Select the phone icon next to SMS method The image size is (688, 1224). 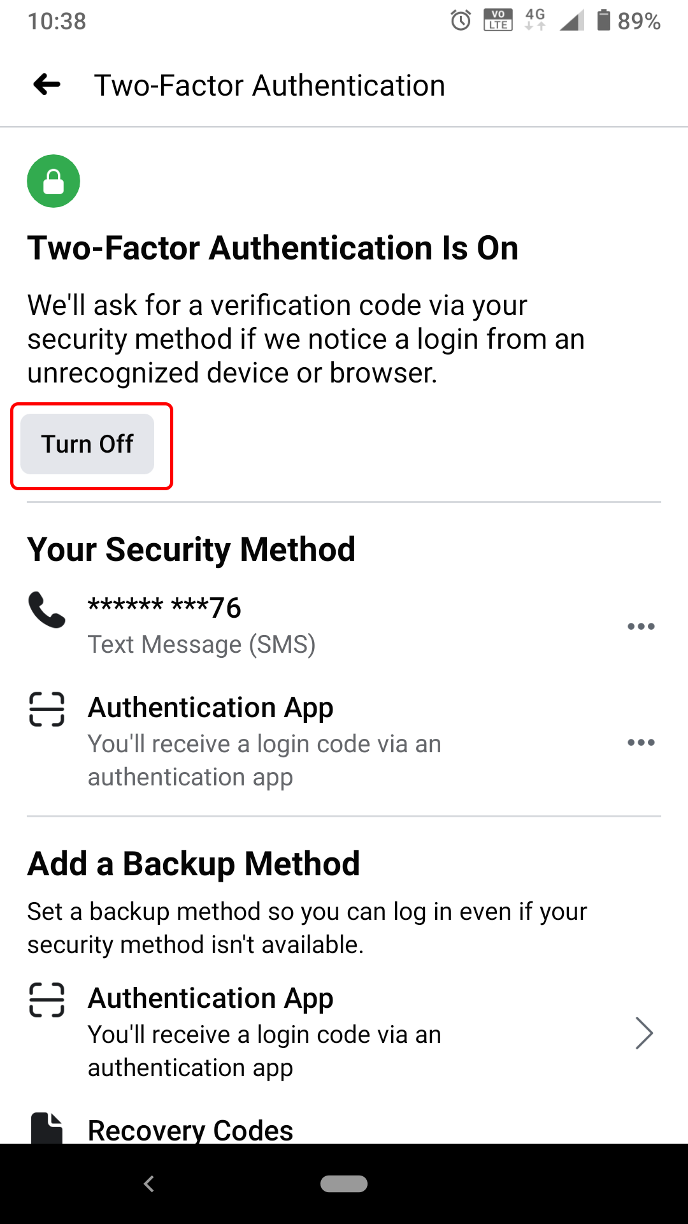point(47,611)
